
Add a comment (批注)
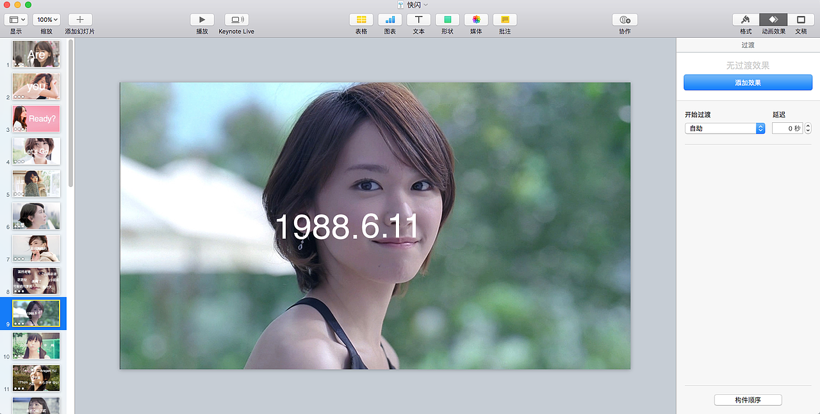tap(505, 20)
